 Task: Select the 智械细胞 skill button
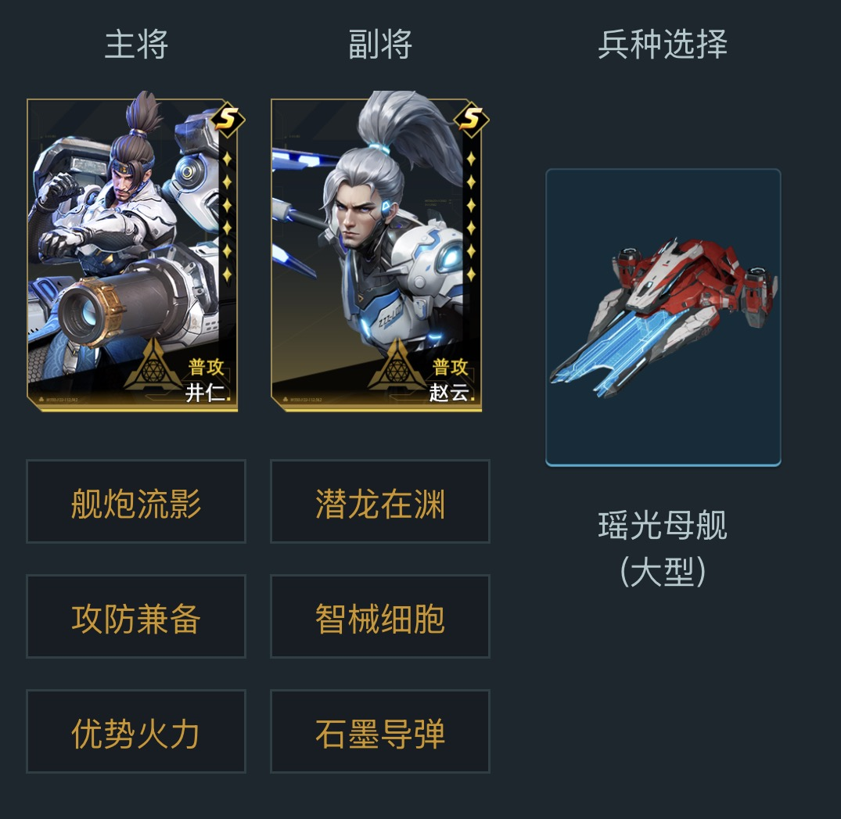point(380,616)
